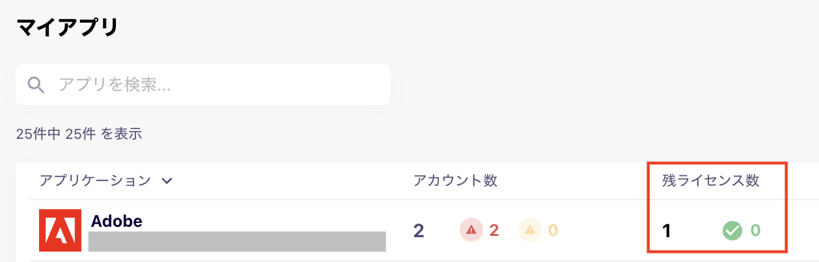The height and width of the screenshot is (262, 819).
Task: Click the yellow warning count 0
Action: pyautogui.click(x=553, y=230)
